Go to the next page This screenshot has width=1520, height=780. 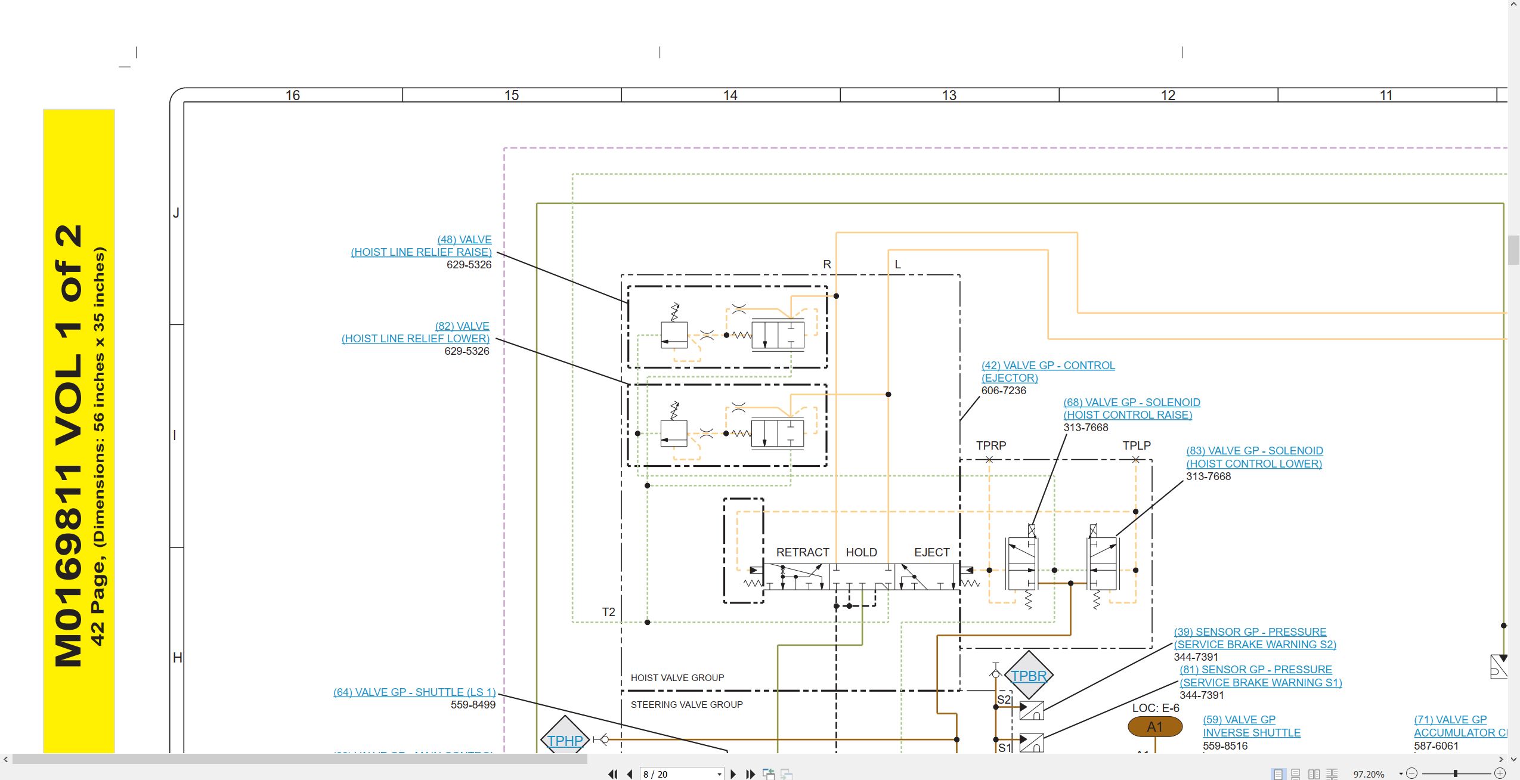click(733, 774)
